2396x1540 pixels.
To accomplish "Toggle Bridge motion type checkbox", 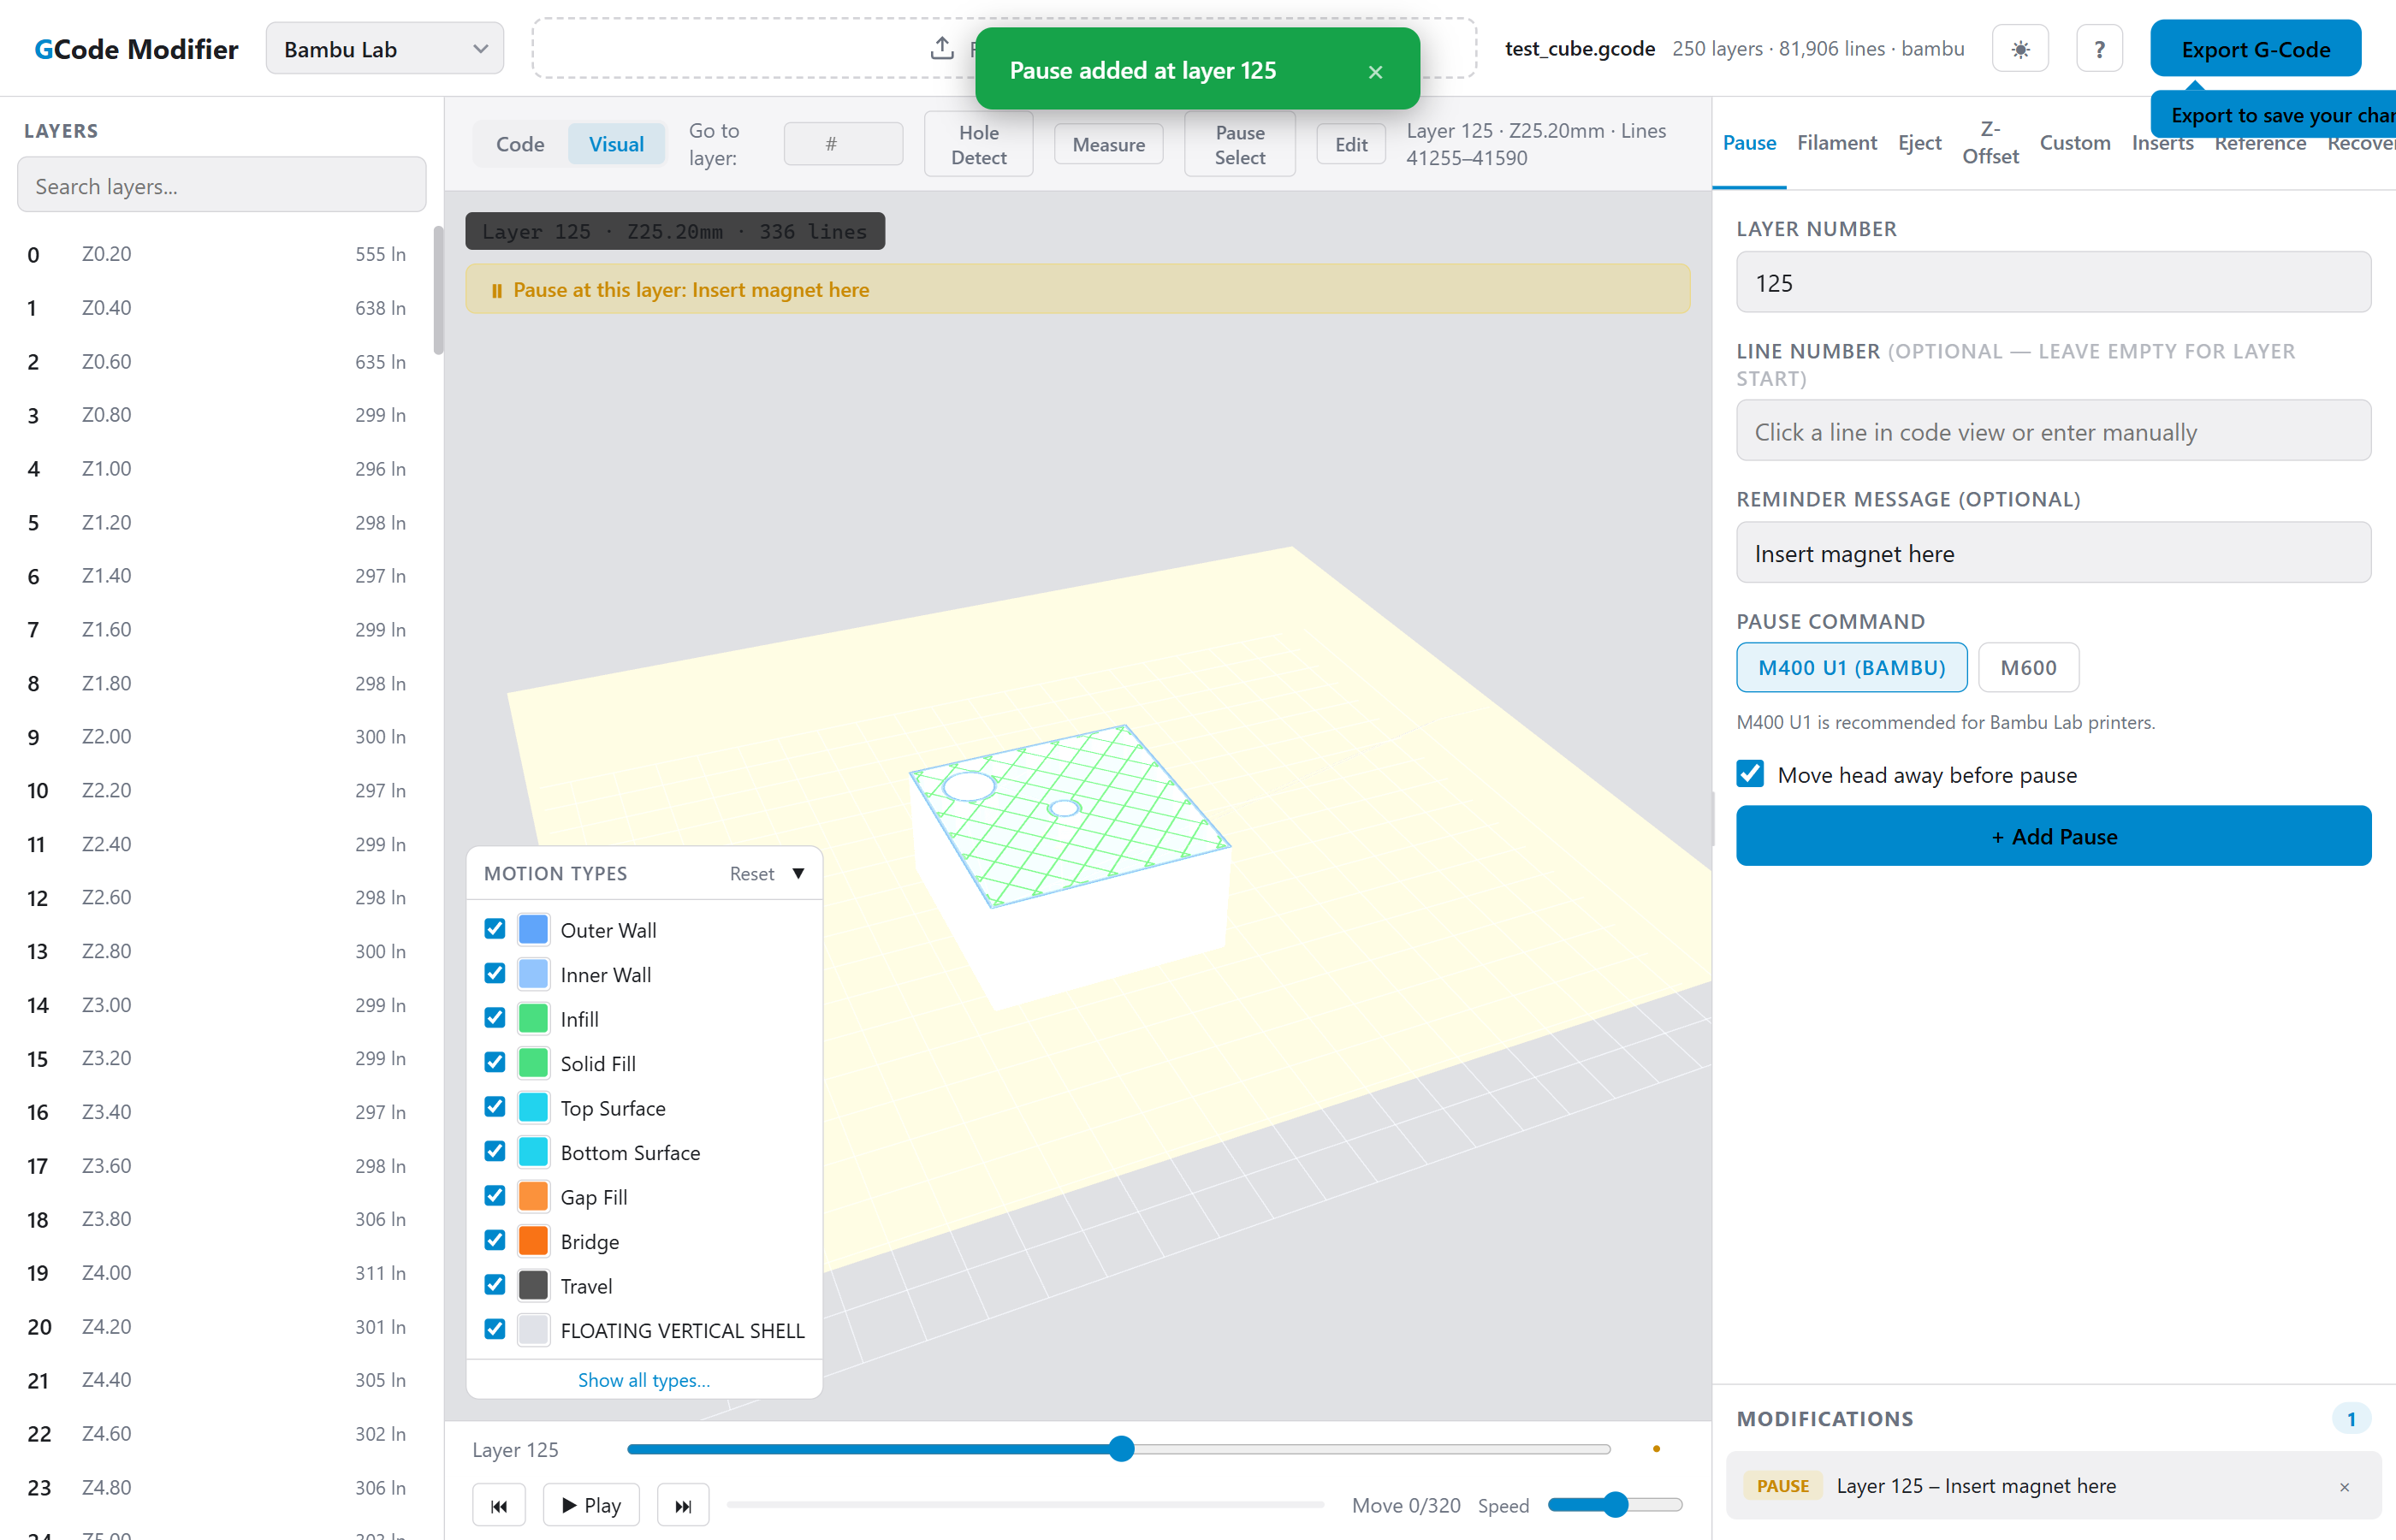I will click(495, 1240).
